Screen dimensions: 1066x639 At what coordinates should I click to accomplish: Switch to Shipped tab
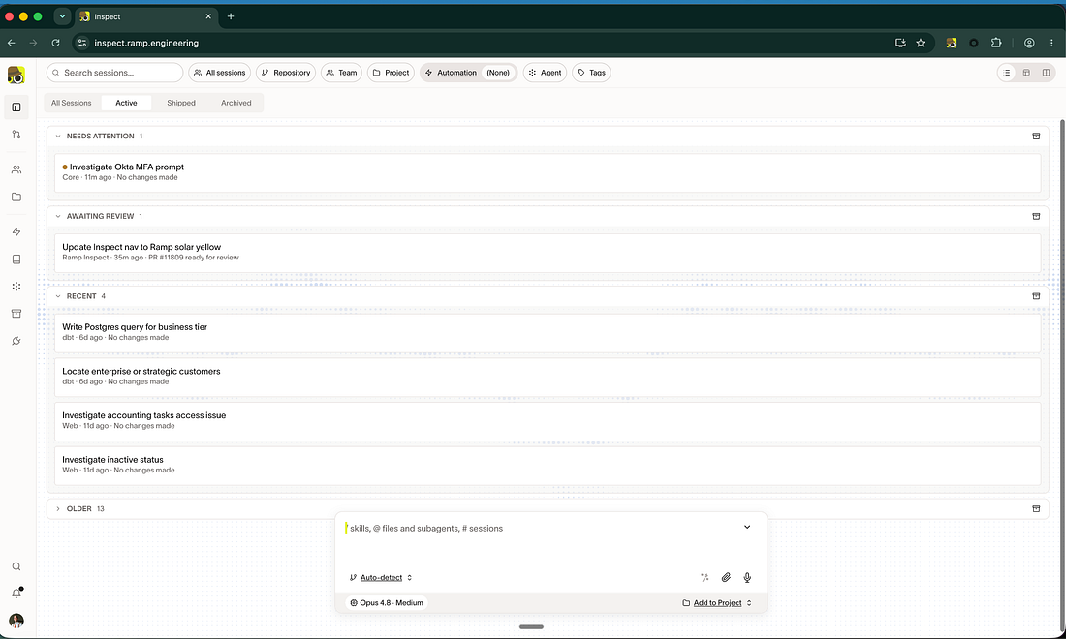181,103
